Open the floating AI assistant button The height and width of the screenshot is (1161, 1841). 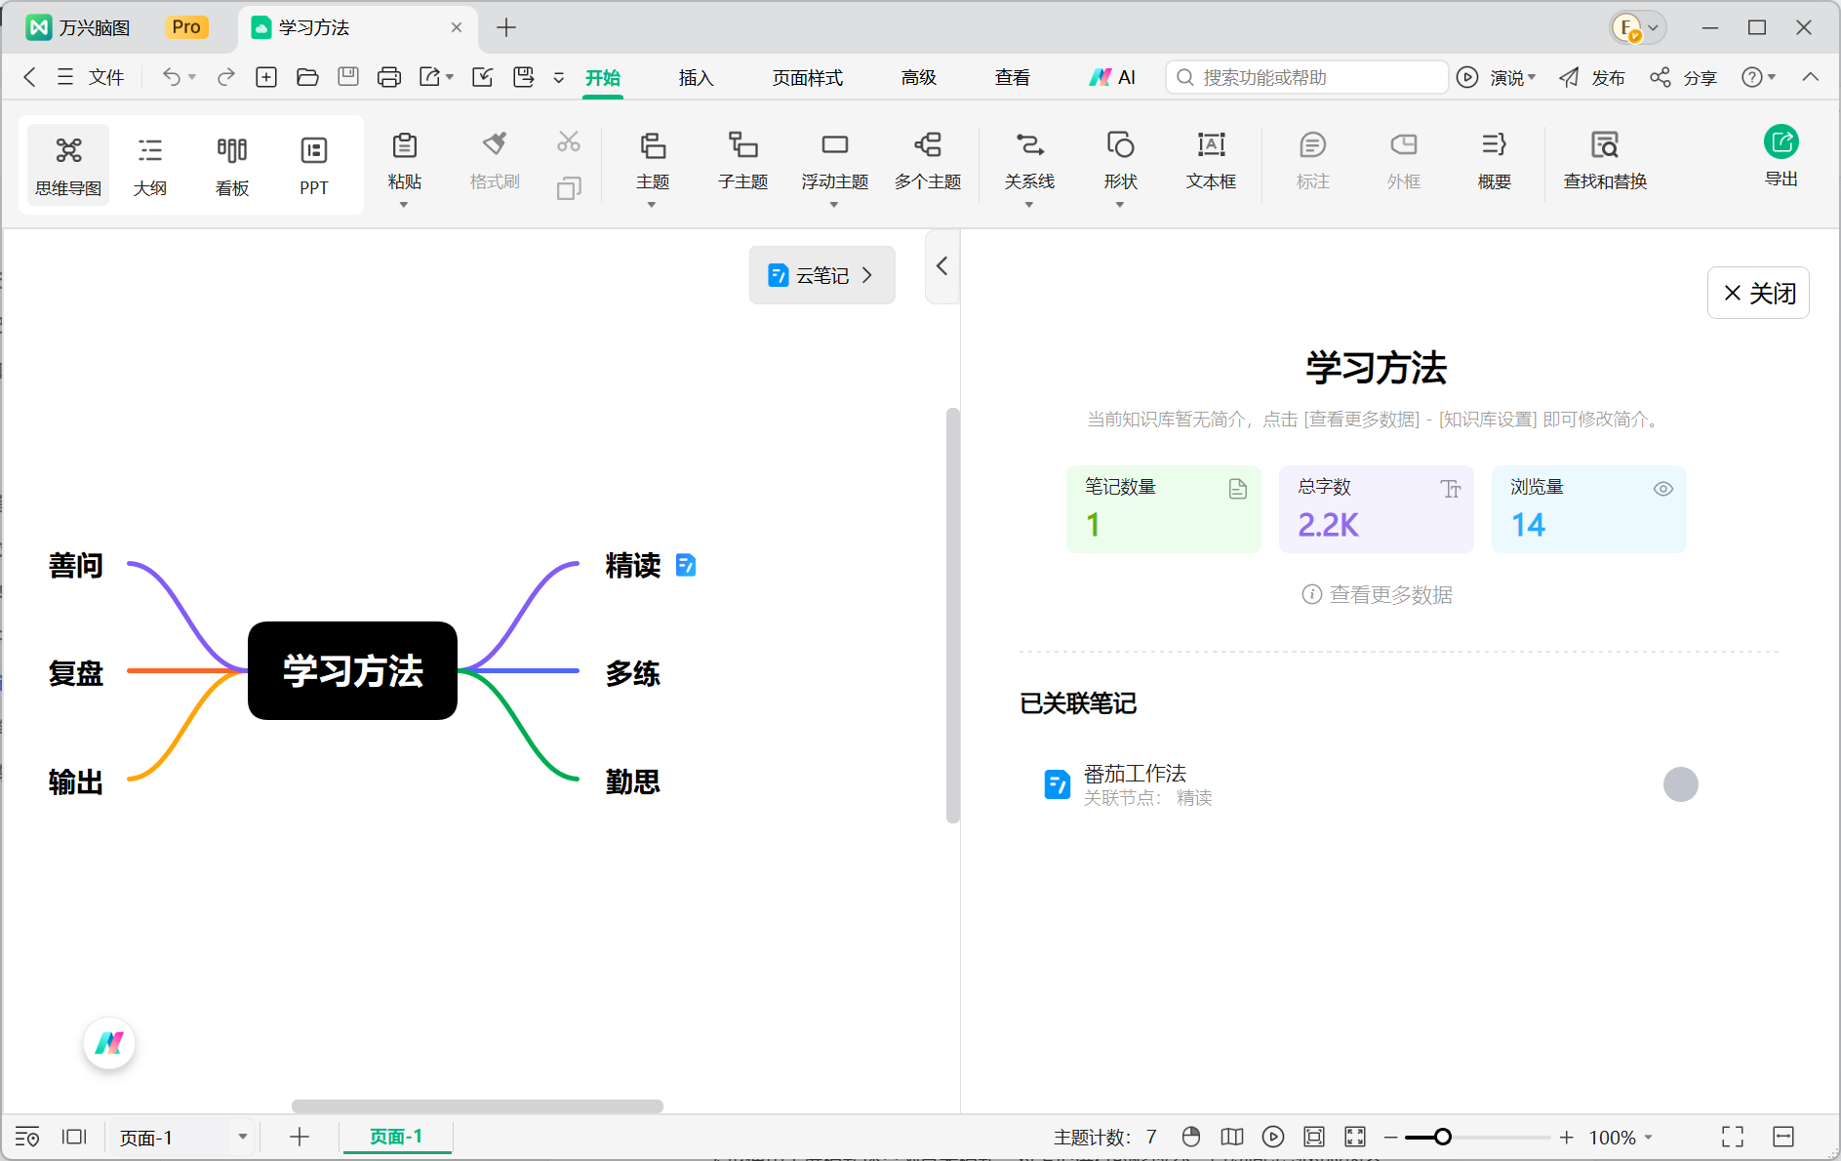(x=109, y=1043)
